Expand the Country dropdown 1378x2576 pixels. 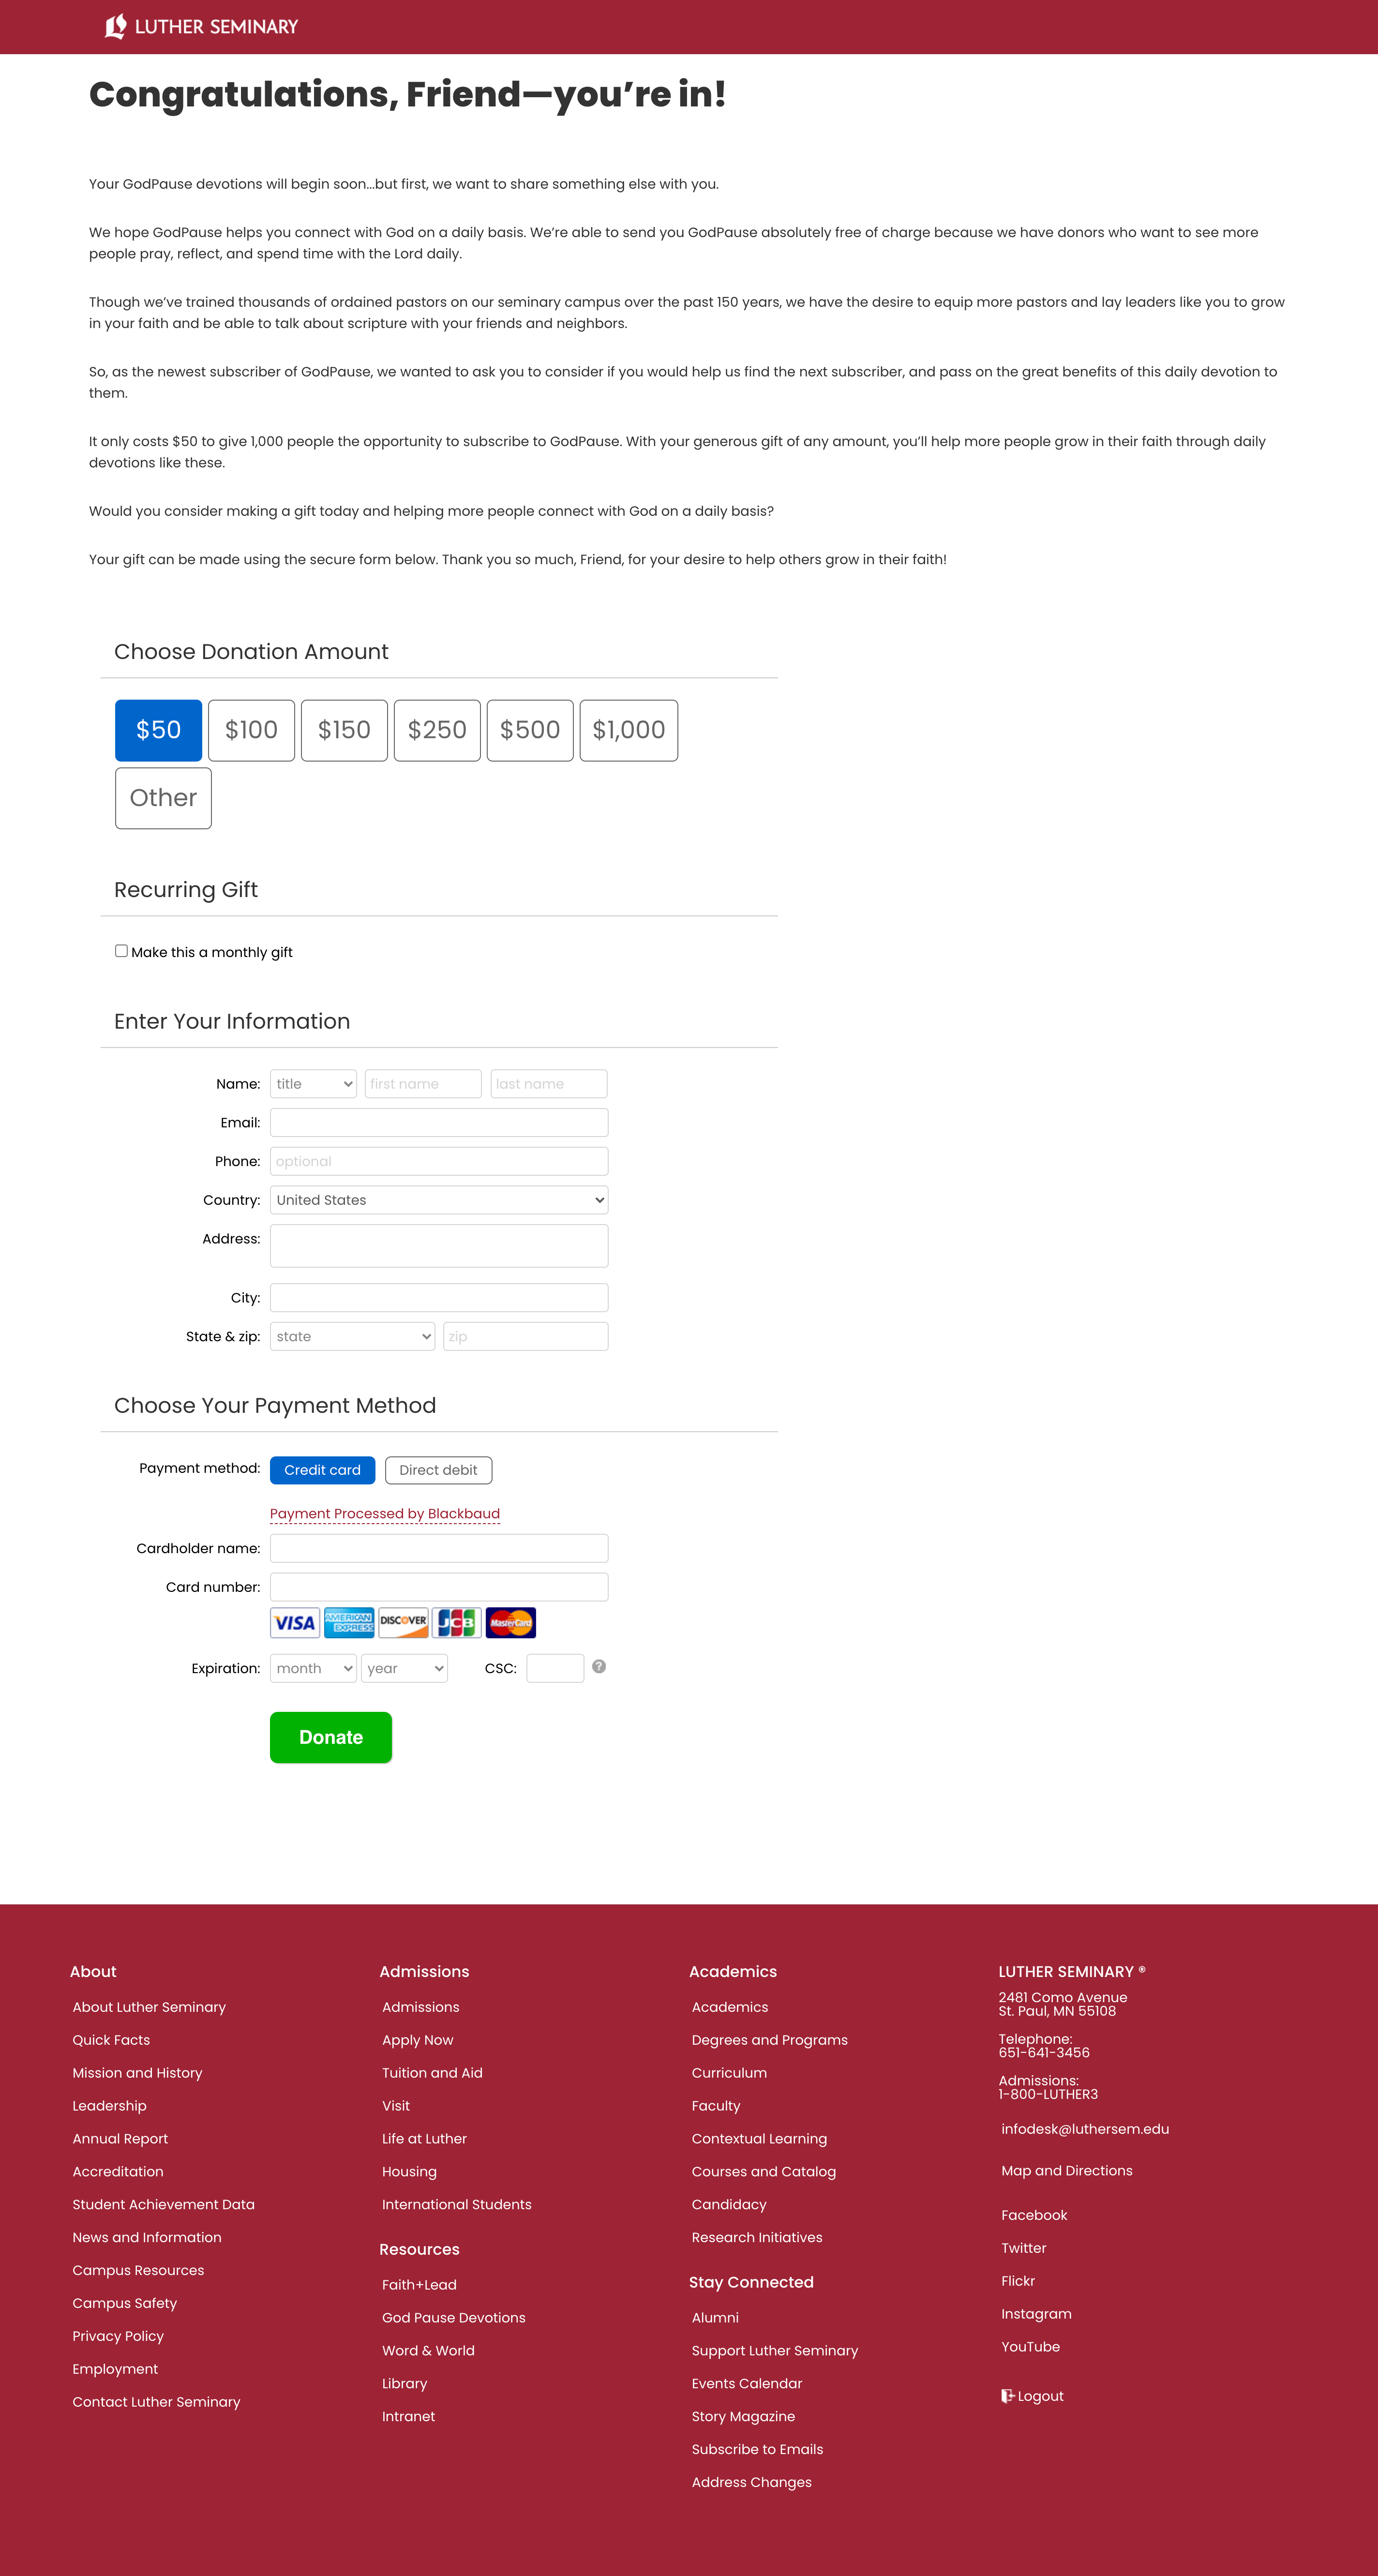coord(439,1200)
